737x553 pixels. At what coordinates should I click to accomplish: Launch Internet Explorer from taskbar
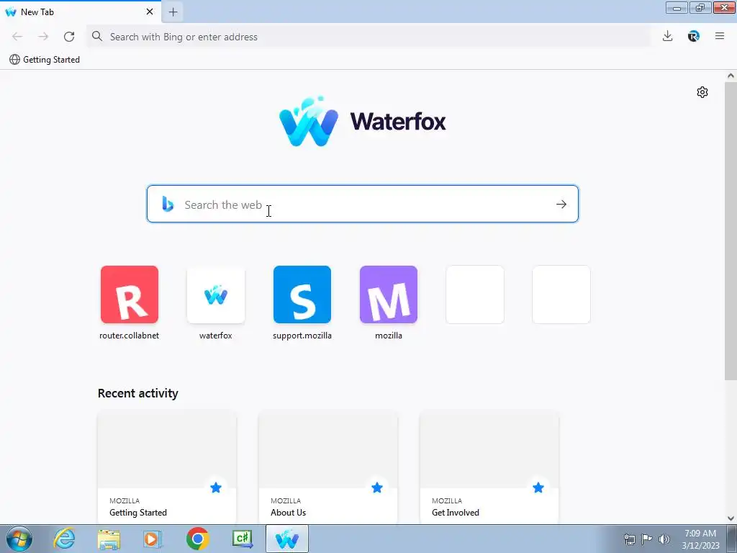pos(64,539)
